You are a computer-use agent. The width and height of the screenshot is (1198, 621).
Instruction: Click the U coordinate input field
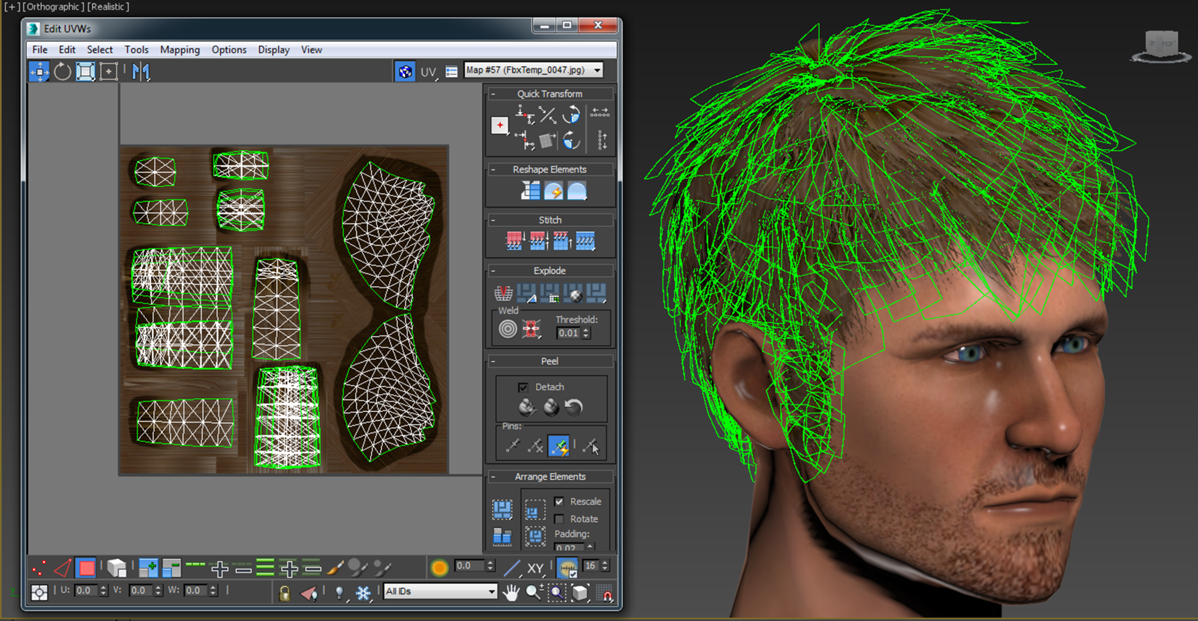(86, 590)
